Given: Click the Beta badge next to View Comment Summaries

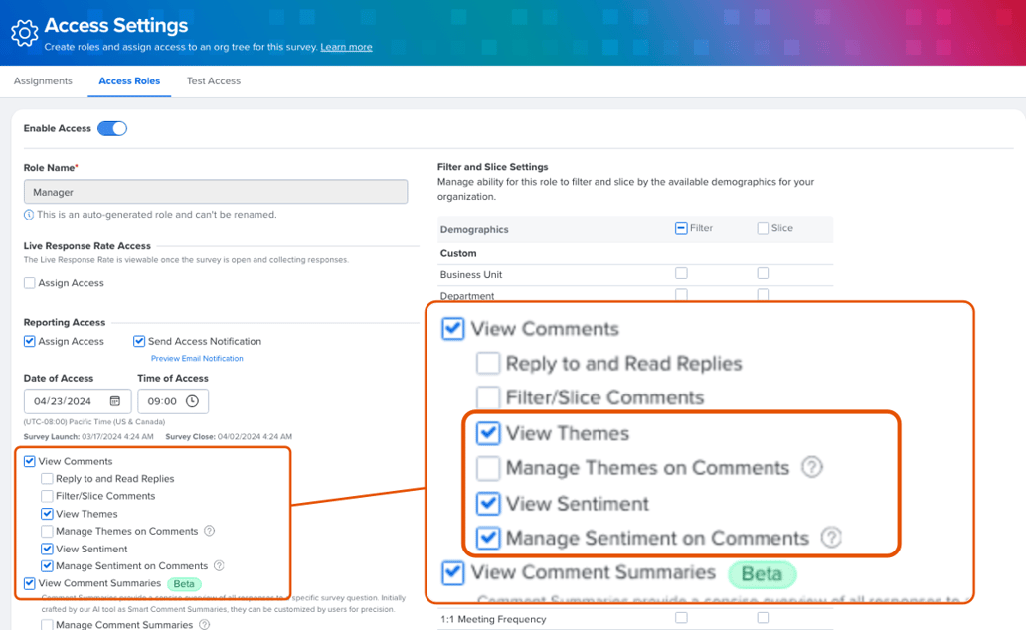Looking at the screenshot, I should coord(762,573).
